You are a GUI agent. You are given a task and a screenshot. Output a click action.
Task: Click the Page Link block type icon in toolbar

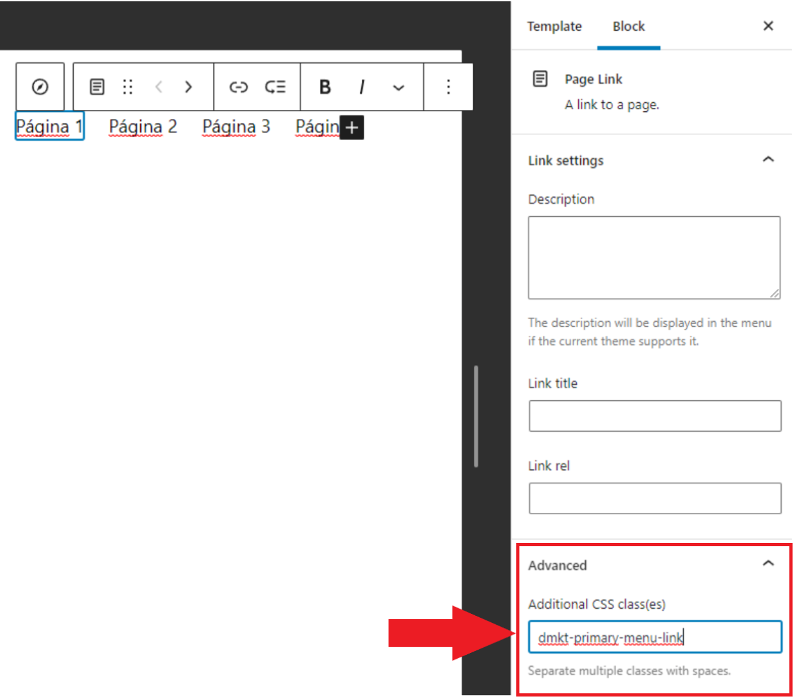[97, 86]
